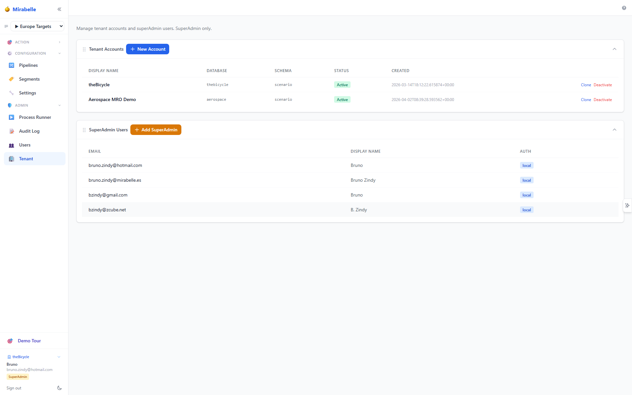Clone the theBicycle tenant account
Screen dimensions: 632x395
586,85
